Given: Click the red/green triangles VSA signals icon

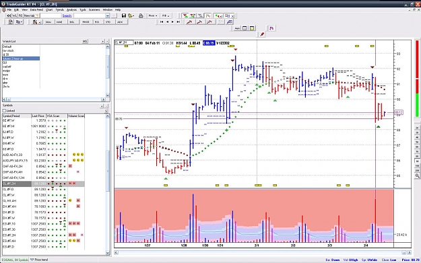Looking at the screenshot, I should (185, 16).
